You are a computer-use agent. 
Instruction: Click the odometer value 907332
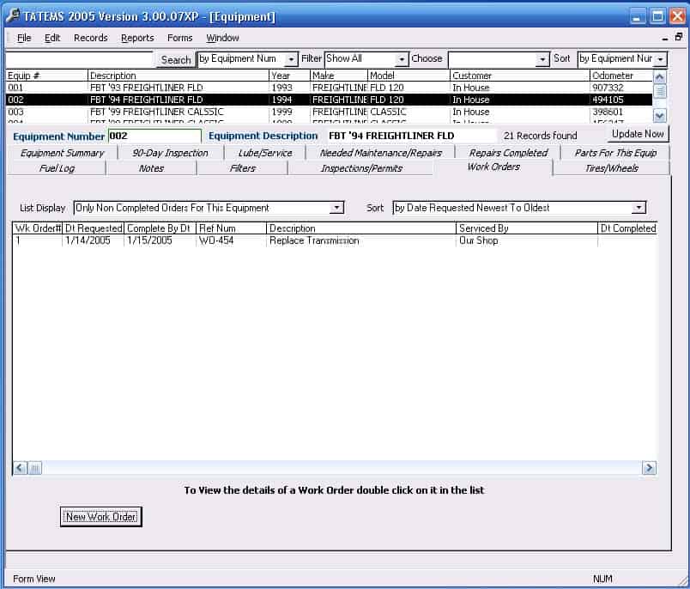coord(608,88)
